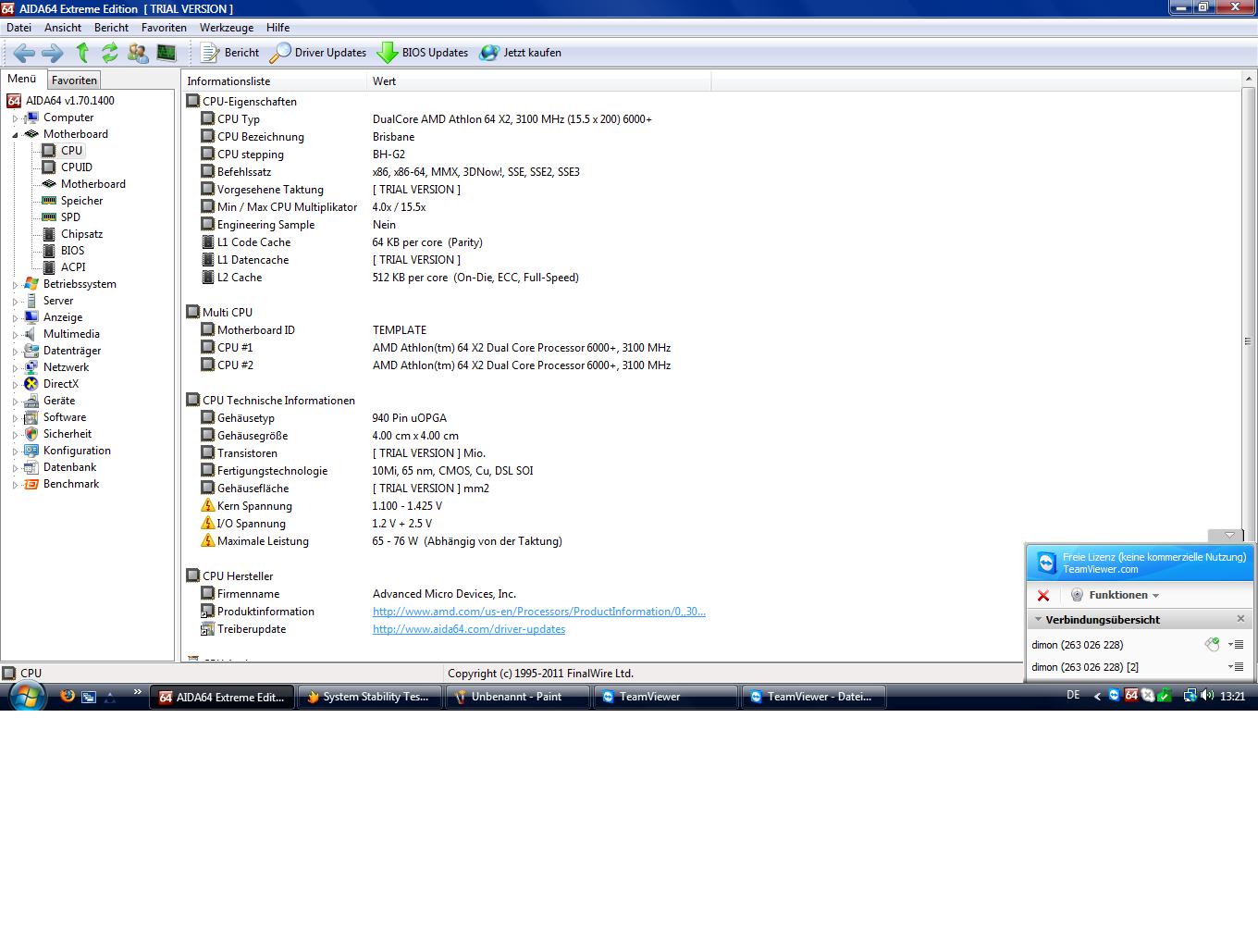Click the CPU-Eigenschaften section header
The height and width of the screenshot is (928, 1258).
(x=250, y=102)
